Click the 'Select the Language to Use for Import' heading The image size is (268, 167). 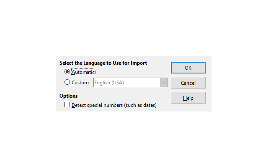(103, 63)
